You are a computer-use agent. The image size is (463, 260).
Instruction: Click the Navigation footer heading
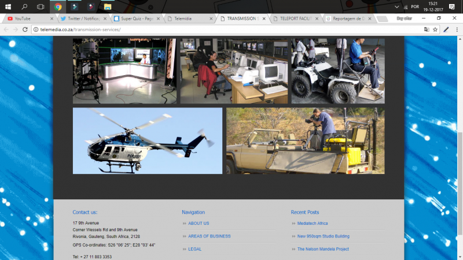click(193, 212)
